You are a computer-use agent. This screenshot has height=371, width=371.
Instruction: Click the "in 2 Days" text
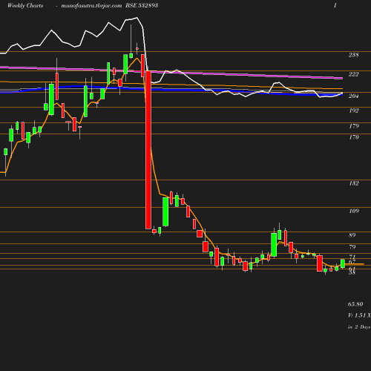(x=359, y=327)
